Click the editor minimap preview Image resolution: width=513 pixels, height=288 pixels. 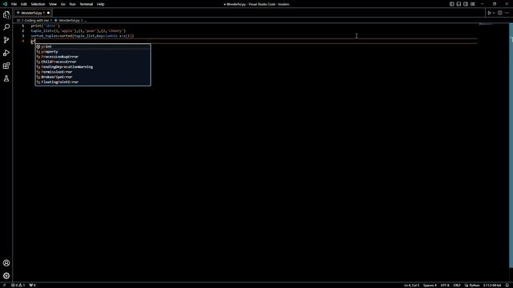[486, 24]
